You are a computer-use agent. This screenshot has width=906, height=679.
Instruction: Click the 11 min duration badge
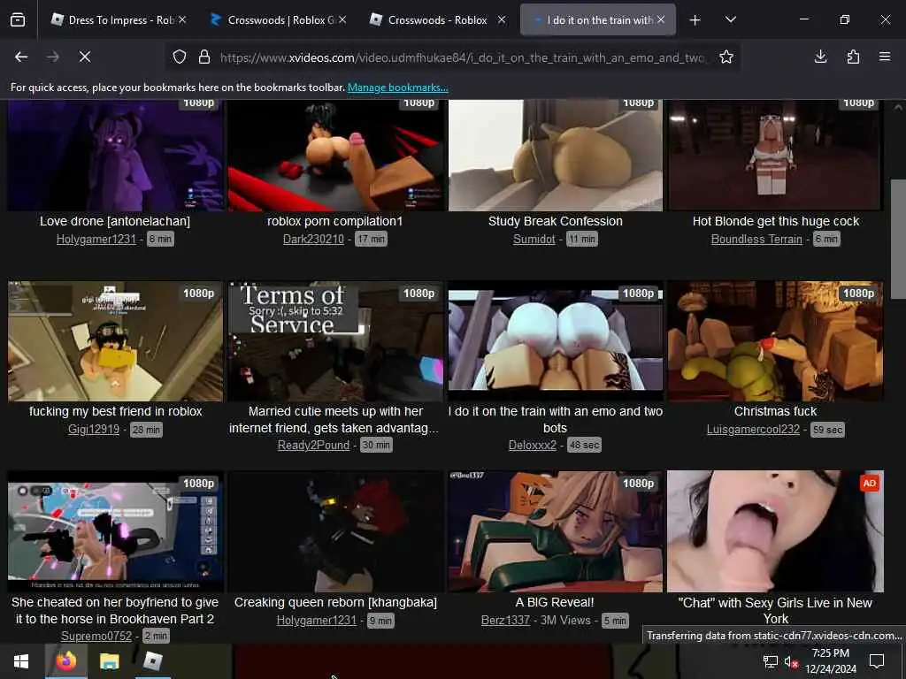(x=582, y=239)
